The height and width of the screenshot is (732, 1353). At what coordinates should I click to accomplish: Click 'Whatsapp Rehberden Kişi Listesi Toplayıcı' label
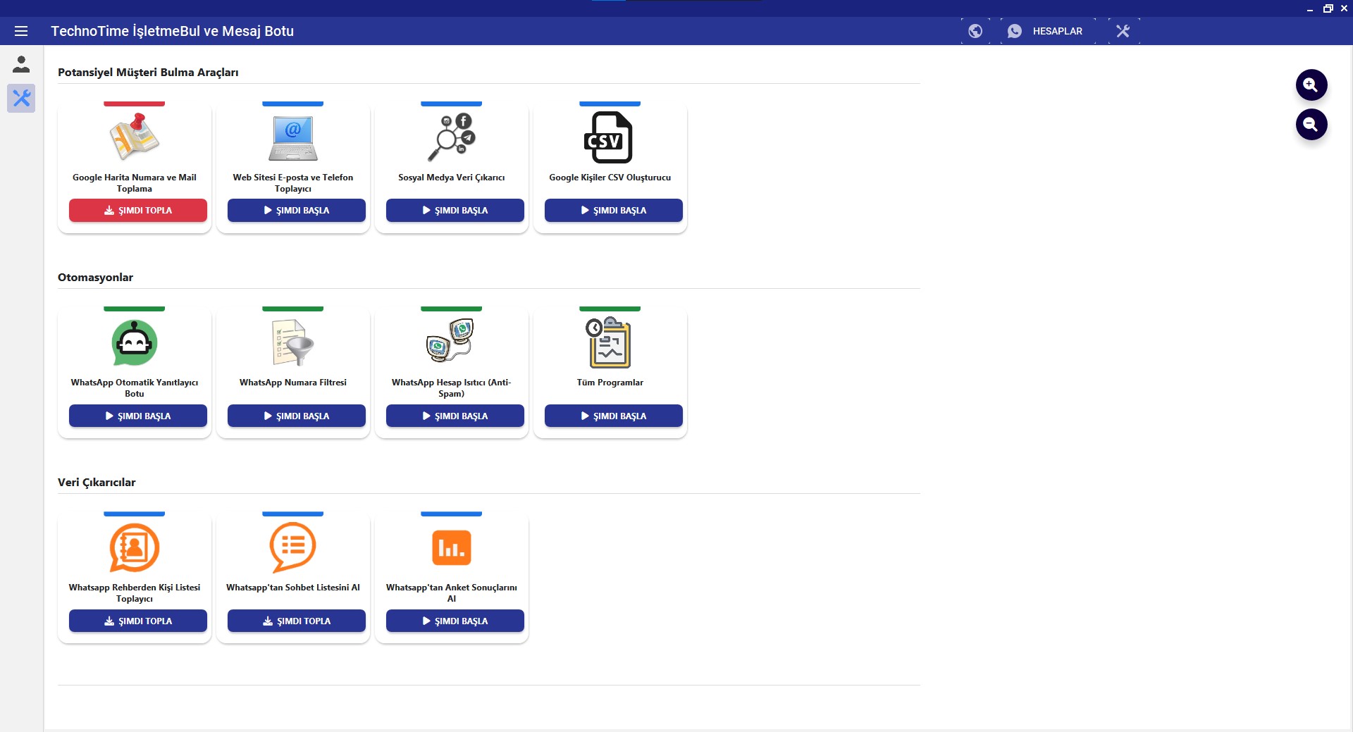point(134,593)
